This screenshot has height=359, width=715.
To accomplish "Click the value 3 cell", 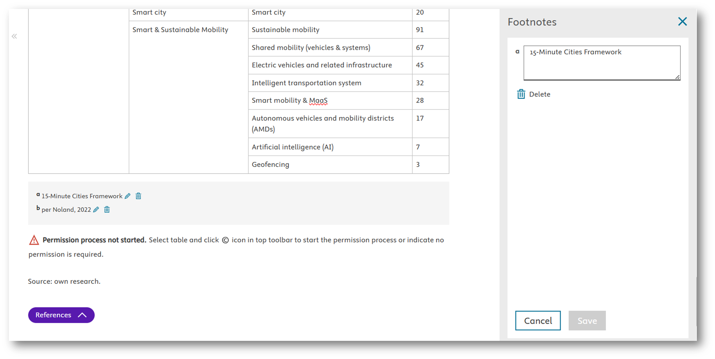I will 430,164.
